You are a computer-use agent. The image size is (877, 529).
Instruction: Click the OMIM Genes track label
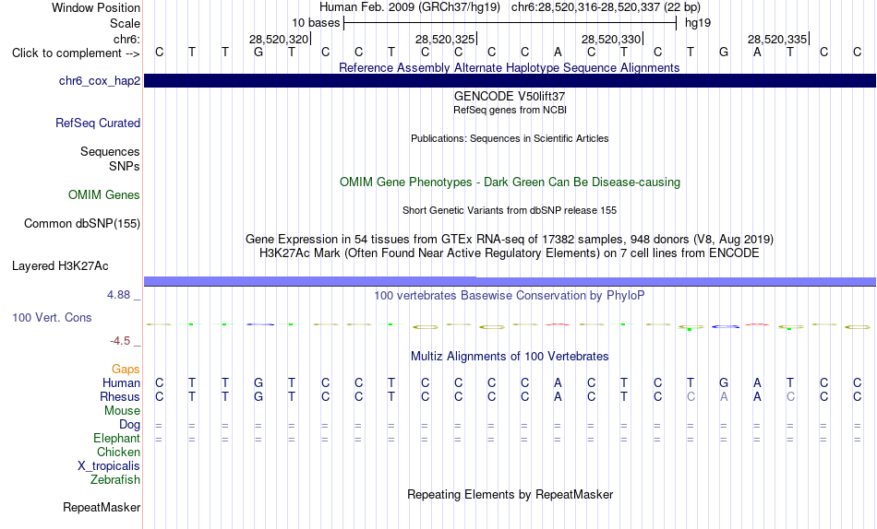click(x=104, y=195)
